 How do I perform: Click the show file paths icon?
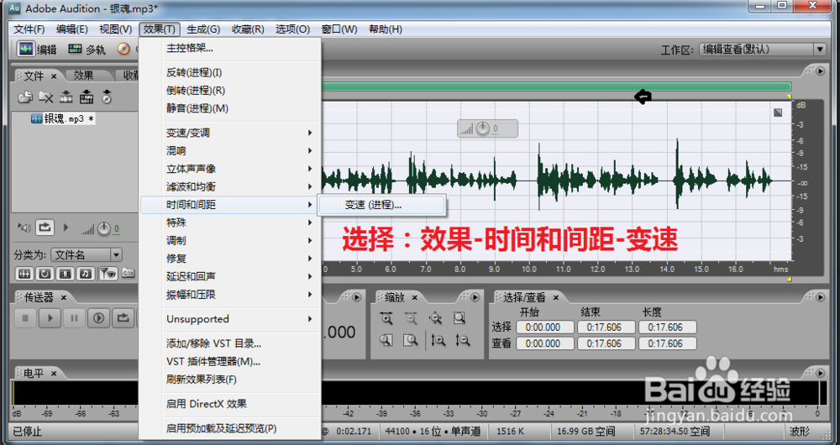click(128, 273)
